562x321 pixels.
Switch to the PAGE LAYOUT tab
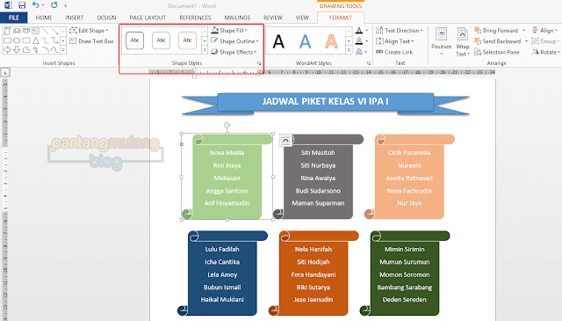148,18
